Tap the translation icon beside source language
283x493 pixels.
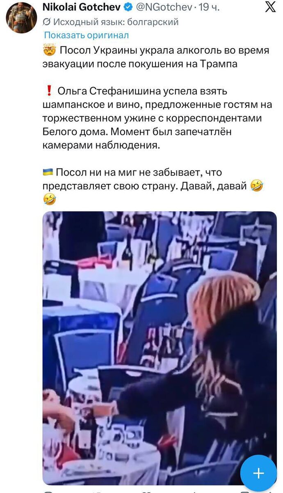click(x=47, y=22)
